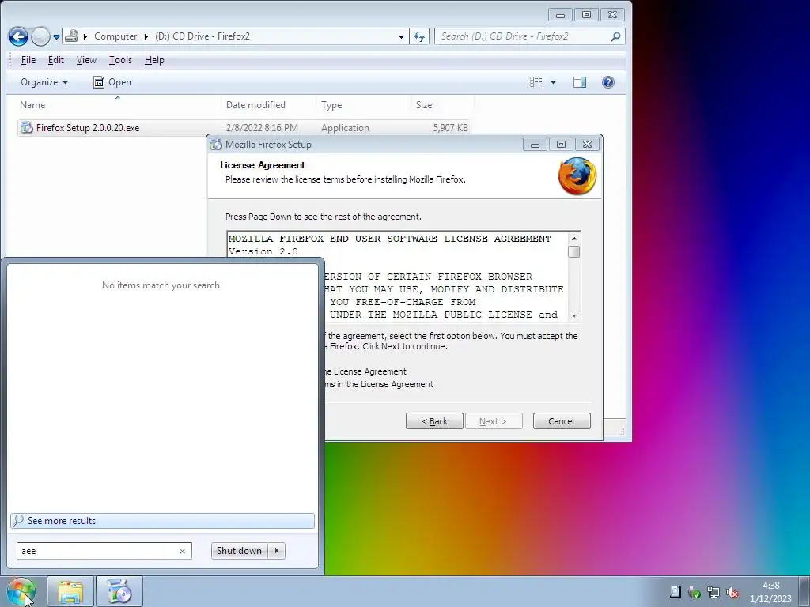Select Computer in the address breadcrumb
This screenshot has height=607, width=810.
[115, 36]
